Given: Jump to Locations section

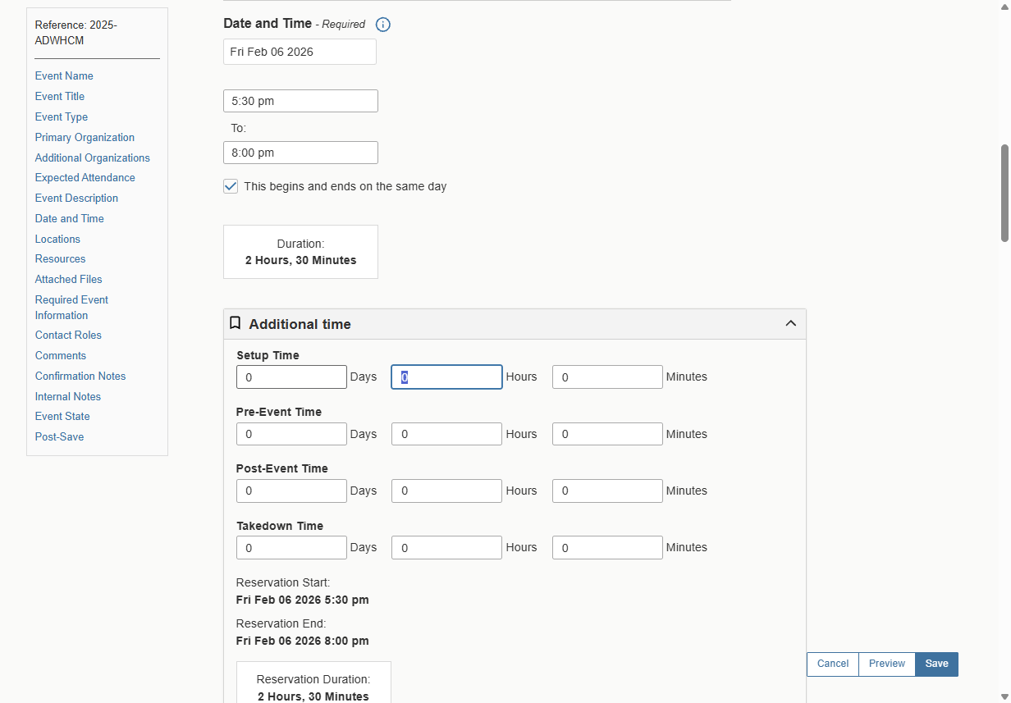Looking at the screenshot, I should click(x=57, y=239).
